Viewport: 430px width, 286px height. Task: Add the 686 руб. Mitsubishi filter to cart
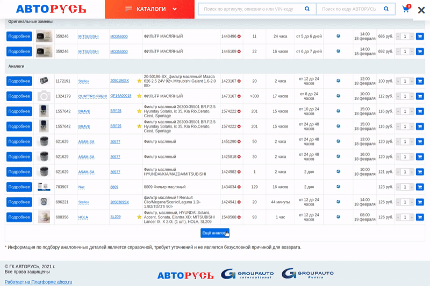click(420, 37)
